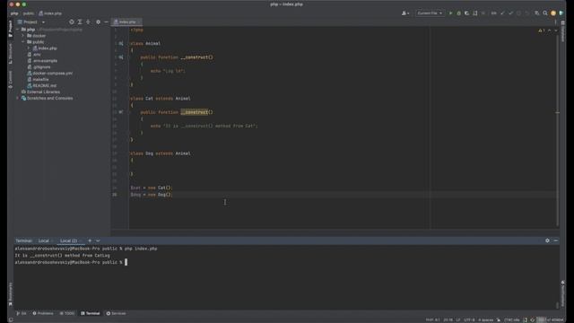Click the index.php breadcrumb in navigation bar
The height and width of the screenshot is (323, 574).
pos(50,13)
